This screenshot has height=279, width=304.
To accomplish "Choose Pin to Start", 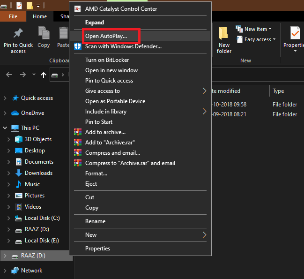I will coord(140,121).
